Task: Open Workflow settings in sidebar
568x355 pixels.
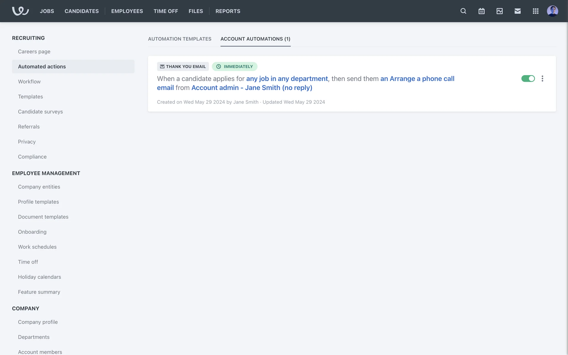Action: (x=29, y=82)
